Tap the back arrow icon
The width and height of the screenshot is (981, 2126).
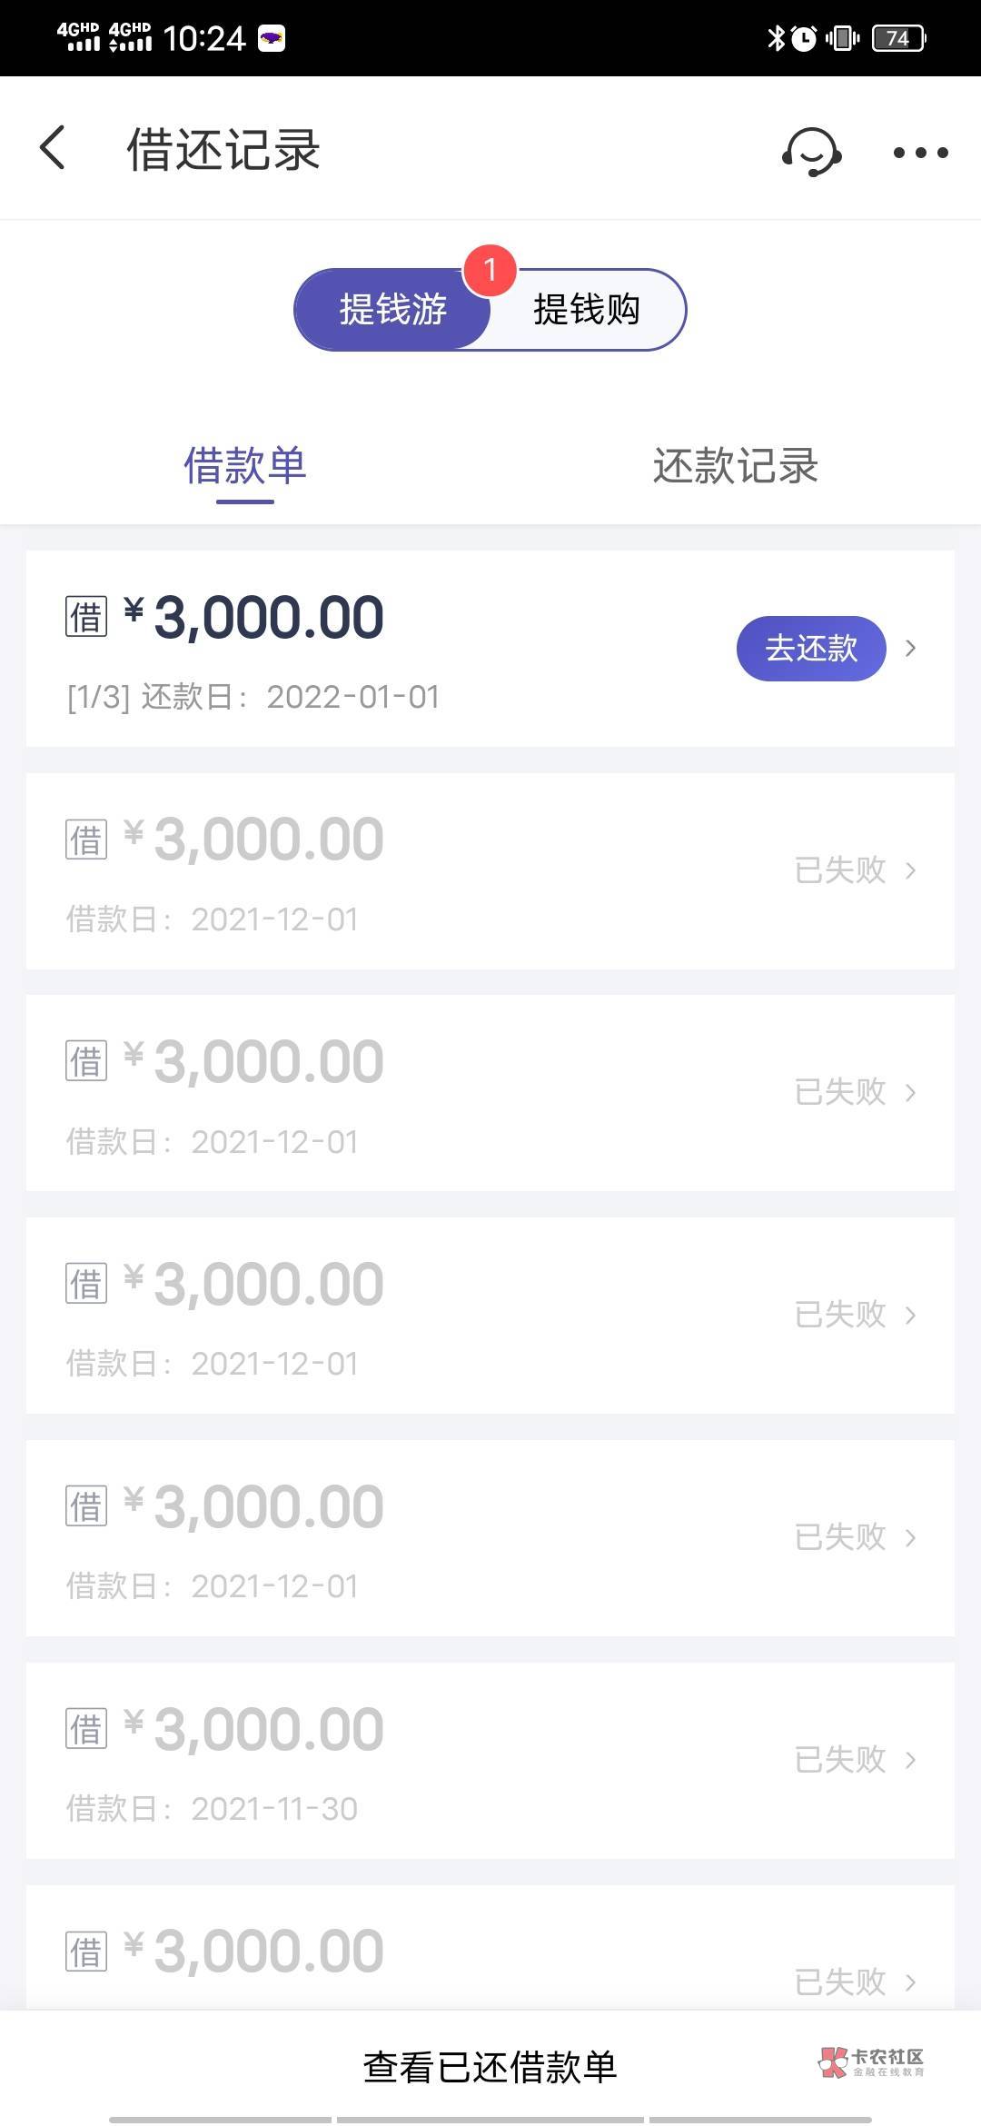point(53,148)
